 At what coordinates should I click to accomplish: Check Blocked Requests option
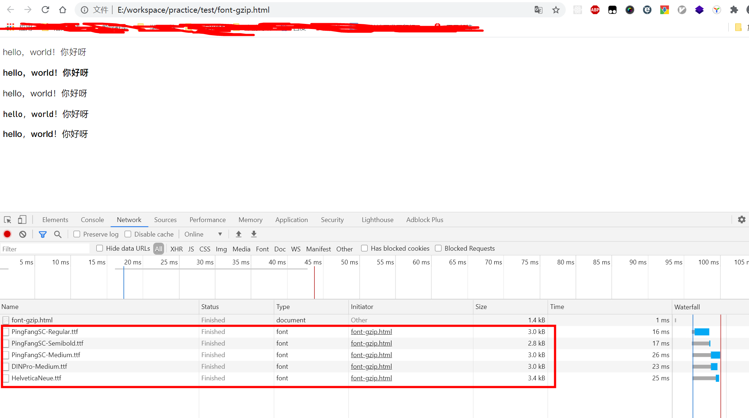pyautogui.click(x=438, y=248)
